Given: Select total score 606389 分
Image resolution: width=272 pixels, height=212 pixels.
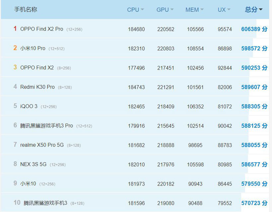Looking at the screenshot, I should coord(254,29).
